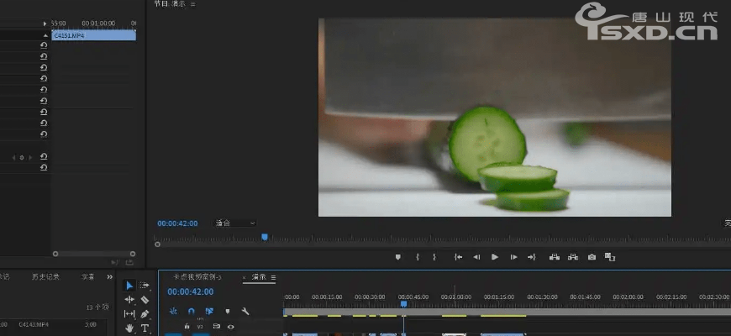The width and height of the screenshot is (731, 336).
Task: Select the Pen tool
Action: pyautogui.click(x=145, y=313)
